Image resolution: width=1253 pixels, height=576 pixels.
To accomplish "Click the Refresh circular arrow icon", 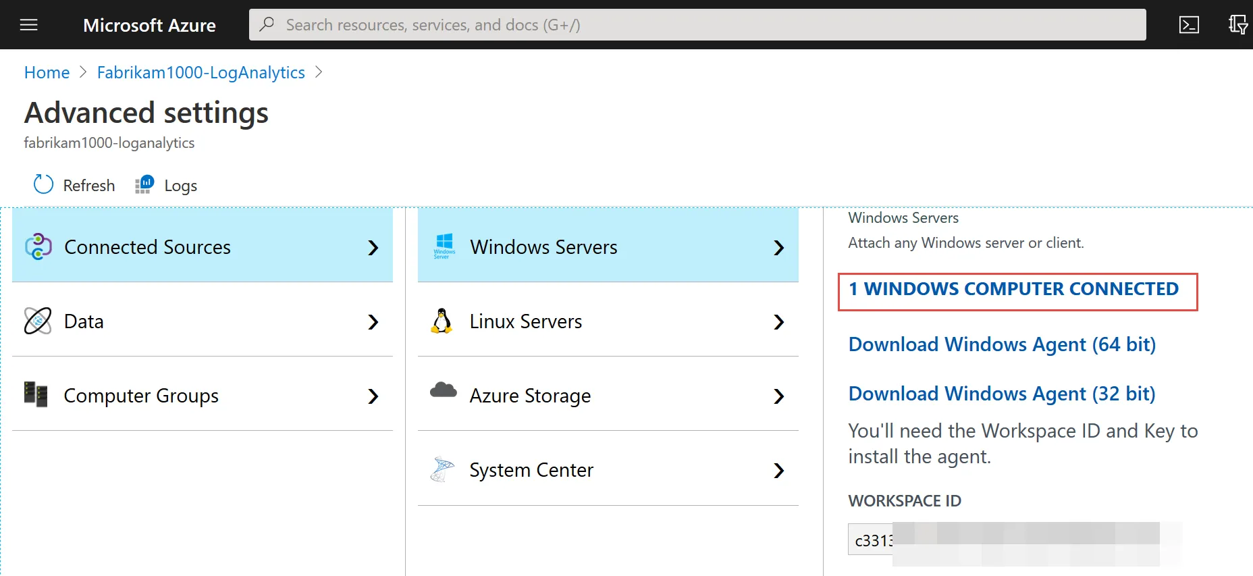I will (43, 184).
